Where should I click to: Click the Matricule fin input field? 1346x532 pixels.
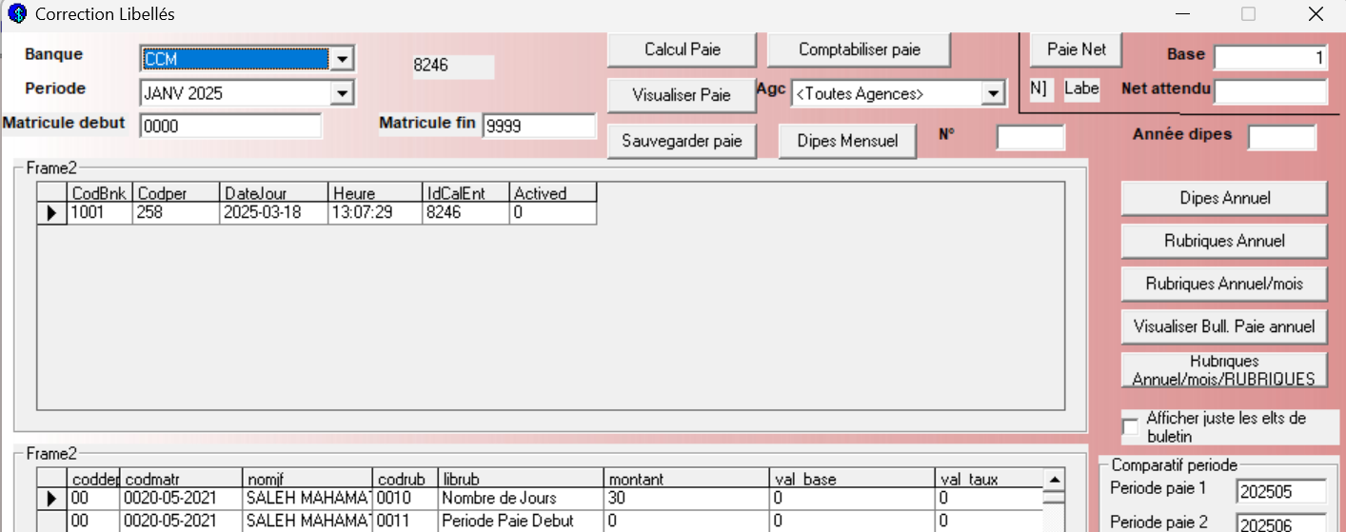[x=538, y=126]
